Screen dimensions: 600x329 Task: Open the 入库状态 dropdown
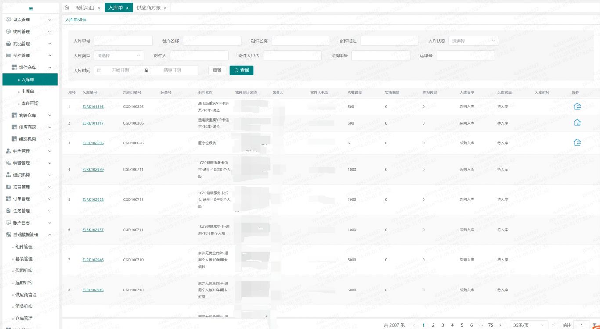point(473,41)
